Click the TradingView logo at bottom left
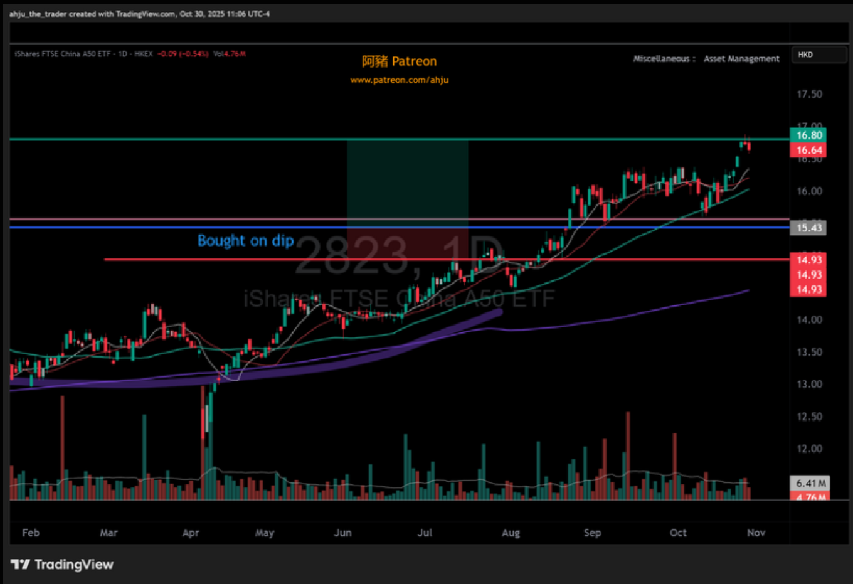Screen dimensions: 853x584 (x=62, y=565)
